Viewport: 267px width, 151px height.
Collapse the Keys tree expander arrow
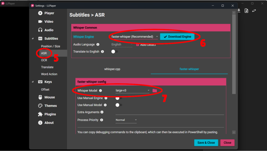(x=33, y=82)
